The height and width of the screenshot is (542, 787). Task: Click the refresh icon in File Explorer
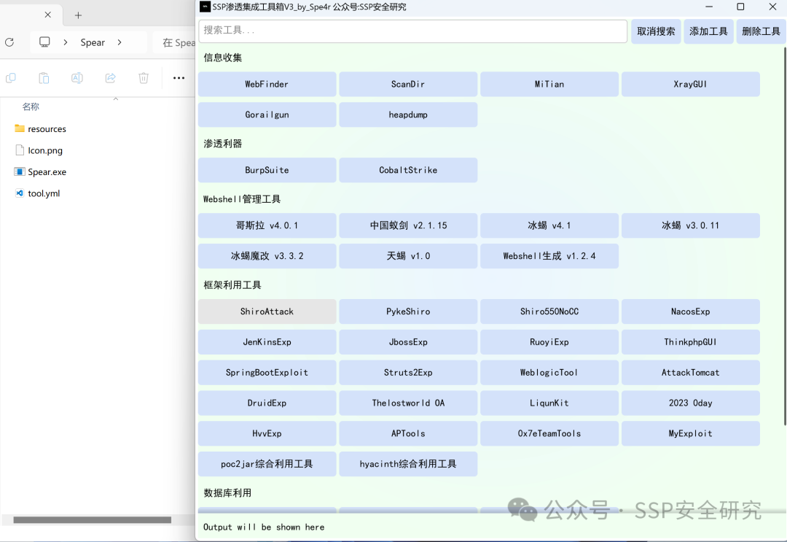(x=9, y=42)
